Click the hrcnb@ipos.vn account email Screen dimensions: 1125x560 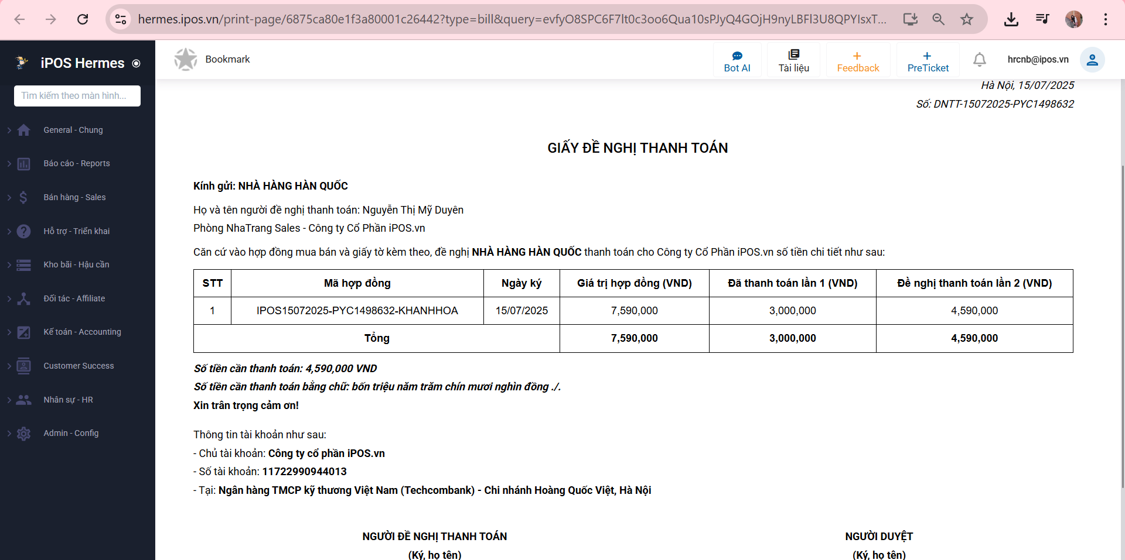(x=1038, y=59)
